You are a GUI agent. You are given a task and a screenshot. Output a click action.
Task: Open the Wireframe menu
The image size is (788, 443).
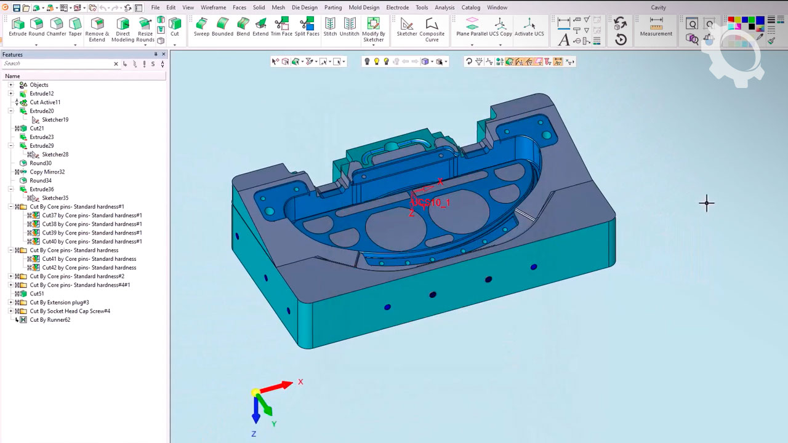pyautogui.click(x=213, y=7)
